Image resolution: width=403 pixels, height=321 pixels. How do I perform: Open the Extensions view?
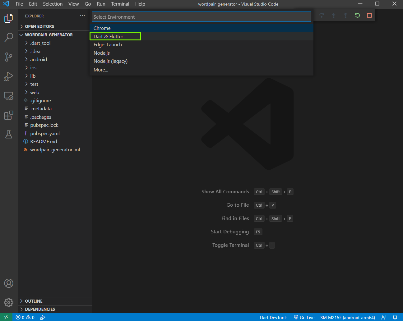(x=9, y=115)
